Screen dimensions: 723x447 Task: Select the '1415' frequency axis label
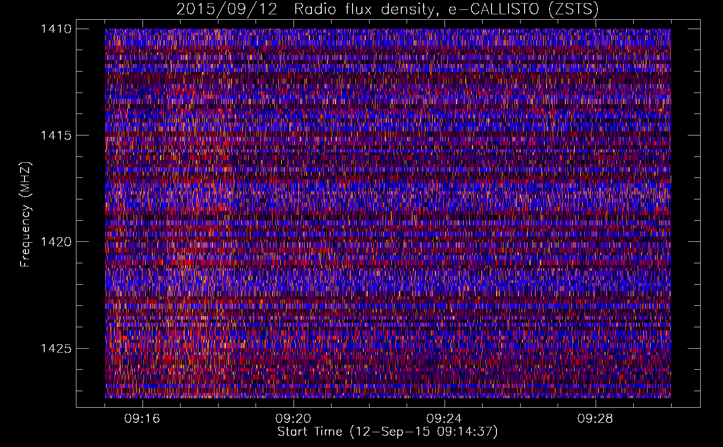(x=56, y=135)
